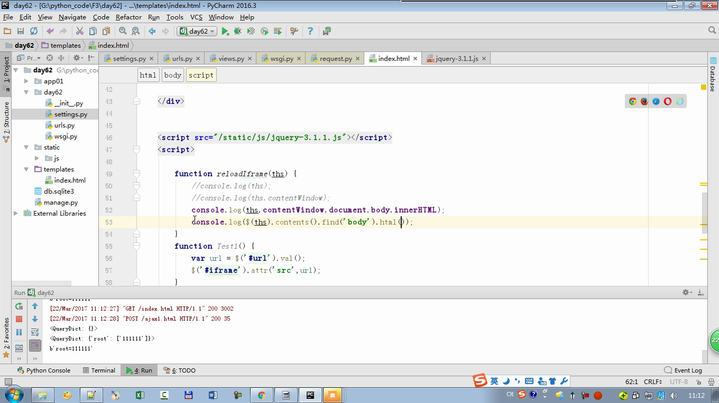Save all files with the floppy disk icon
Image resolution: width=719 pixels, height=403 pixels.
(20, 31)
